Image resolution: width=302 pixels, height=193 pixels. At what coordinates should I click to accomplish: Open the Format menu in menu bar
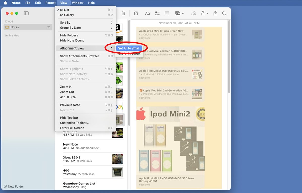(50, 3)
